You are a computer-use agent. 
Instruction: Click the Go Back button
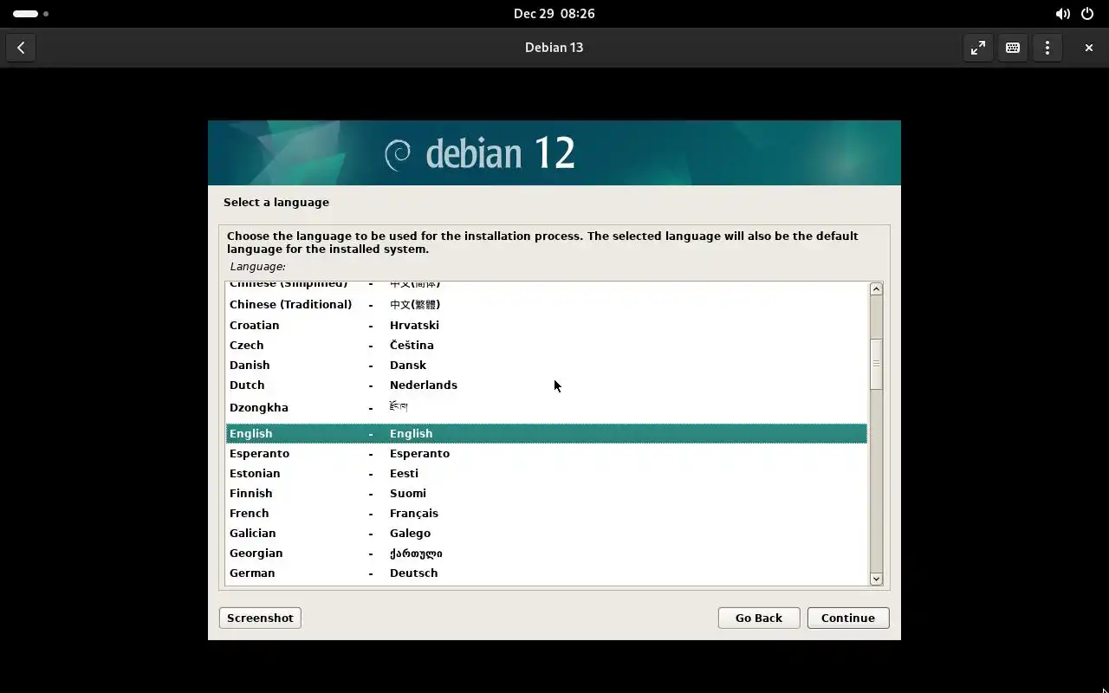[759, 618]
